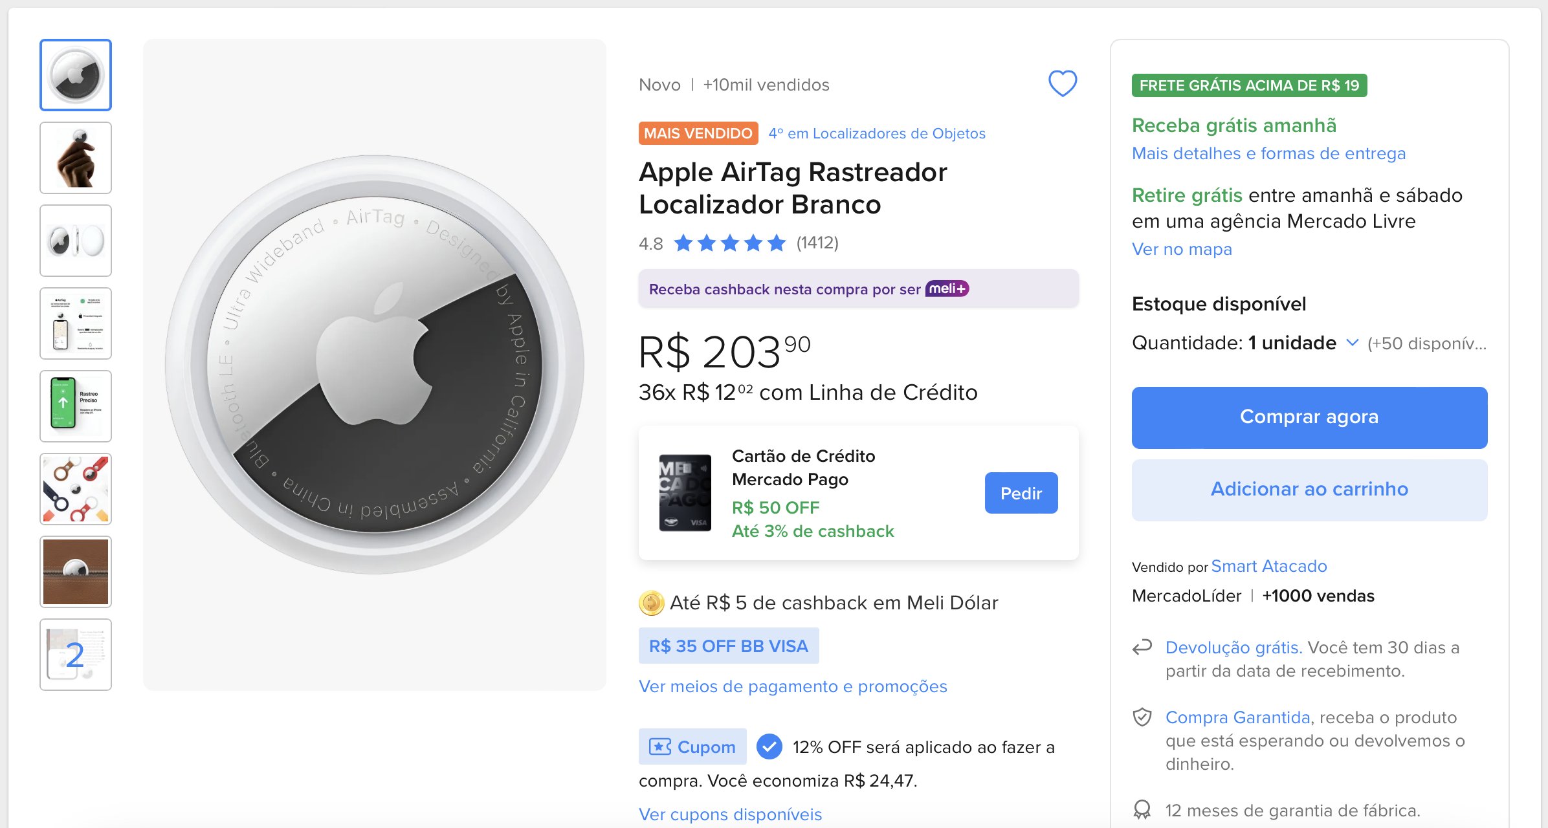Click the meli+ badge

pos(947,289)
